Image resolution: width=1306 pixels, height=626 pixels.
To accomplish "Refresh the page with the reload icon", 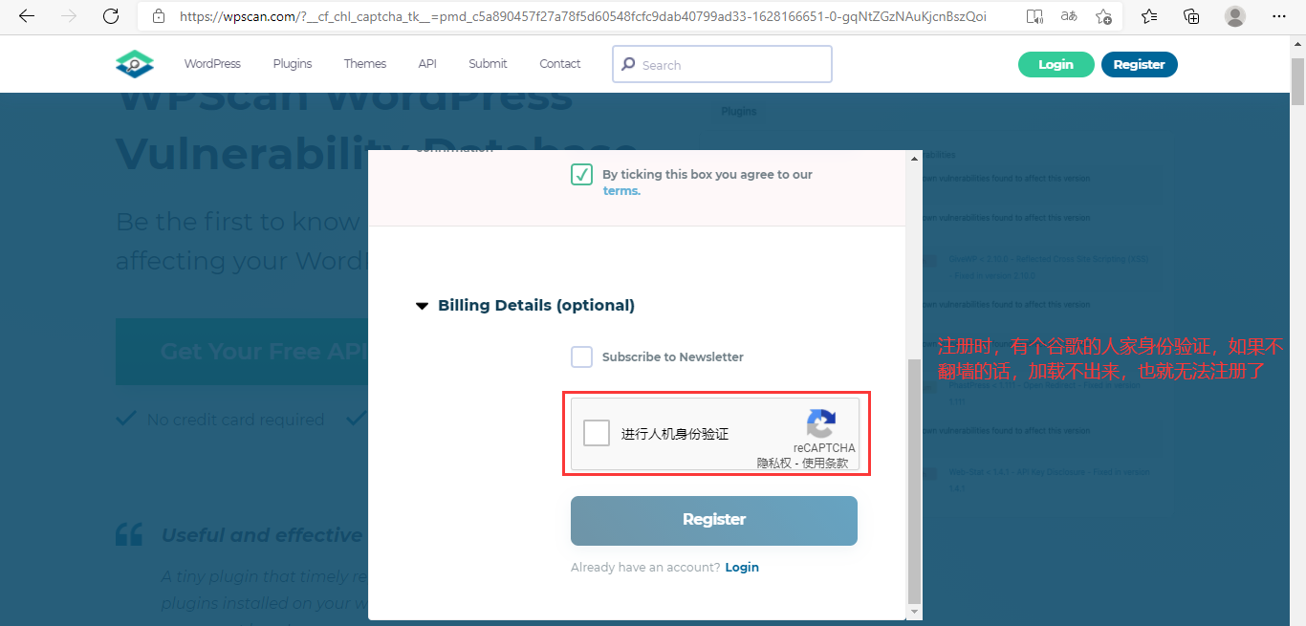I will [x=111, y=16].
